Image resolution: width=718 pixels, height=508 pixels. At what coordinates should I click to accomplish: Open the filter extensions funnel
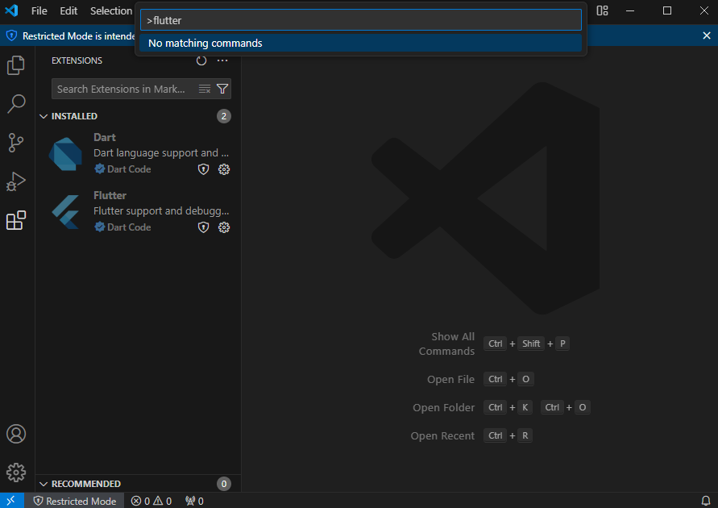pos(222,89)
